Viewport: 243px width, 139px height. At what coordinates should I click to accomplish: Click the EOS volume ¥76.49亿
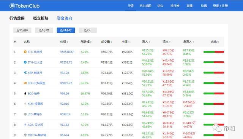point(107,93)
